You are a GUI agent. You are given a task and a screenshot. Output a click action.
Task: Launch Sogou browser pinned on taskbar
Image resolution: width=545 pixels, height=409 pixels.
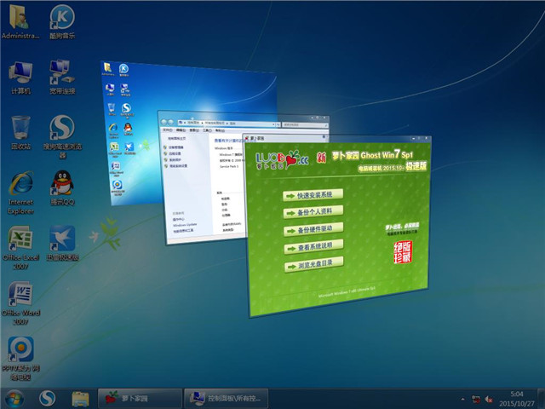(48, 399)
